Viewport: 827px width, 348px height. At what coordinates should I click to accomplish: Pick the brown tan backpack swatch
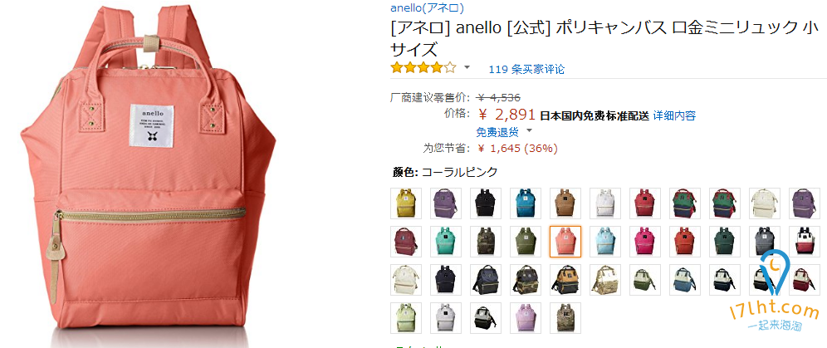[x=565, y=203]
